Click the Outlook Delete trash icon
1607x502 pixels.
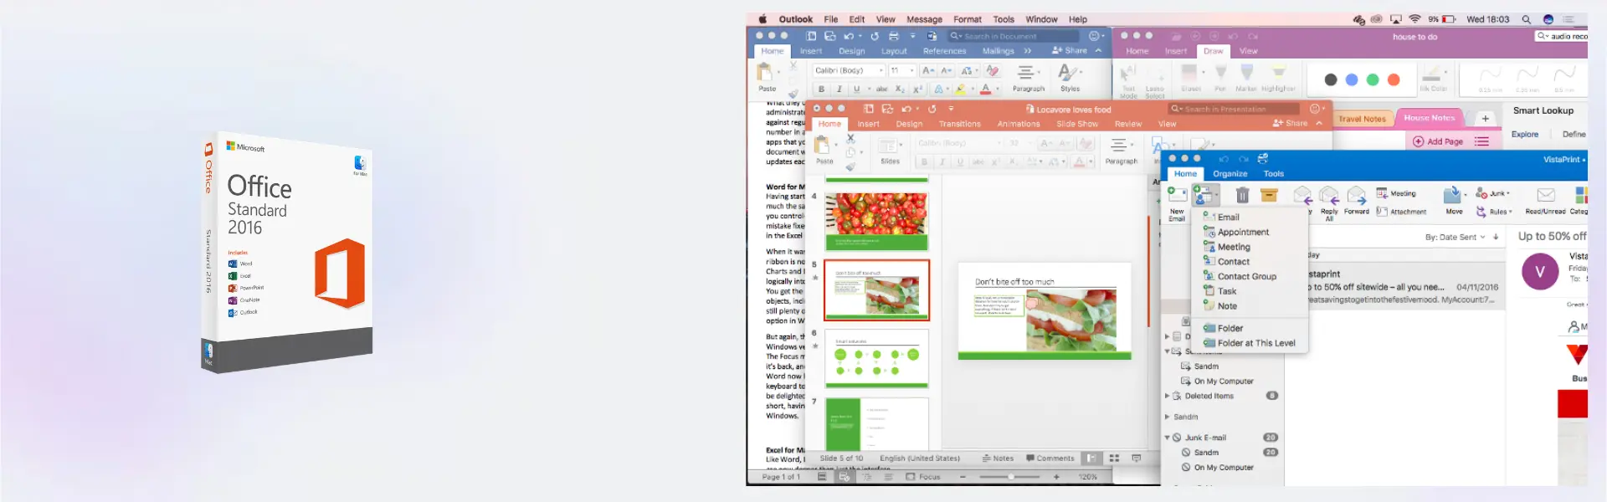[x=1243, y=196]
